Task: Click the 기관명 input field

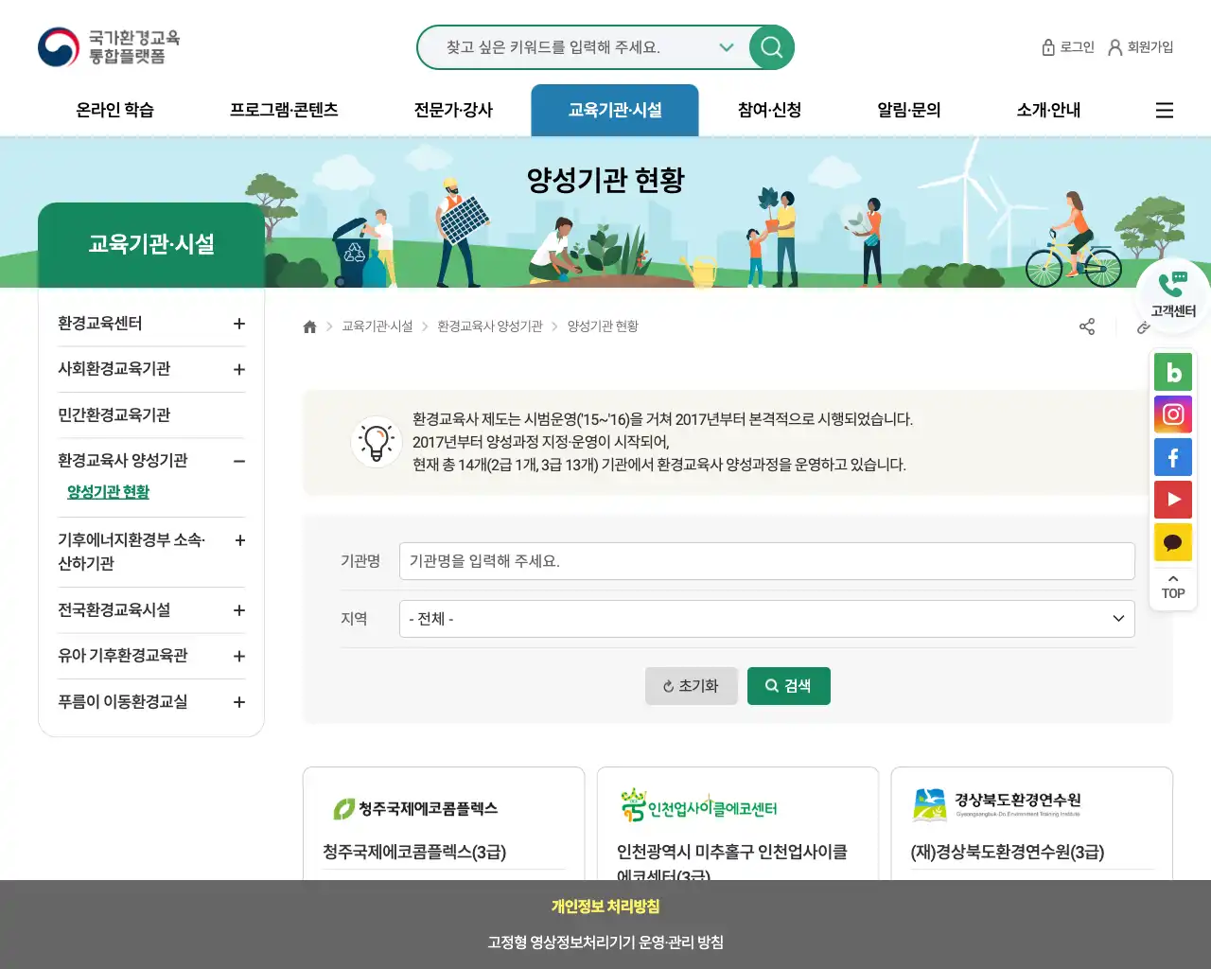Action: [x=766, y=560]
